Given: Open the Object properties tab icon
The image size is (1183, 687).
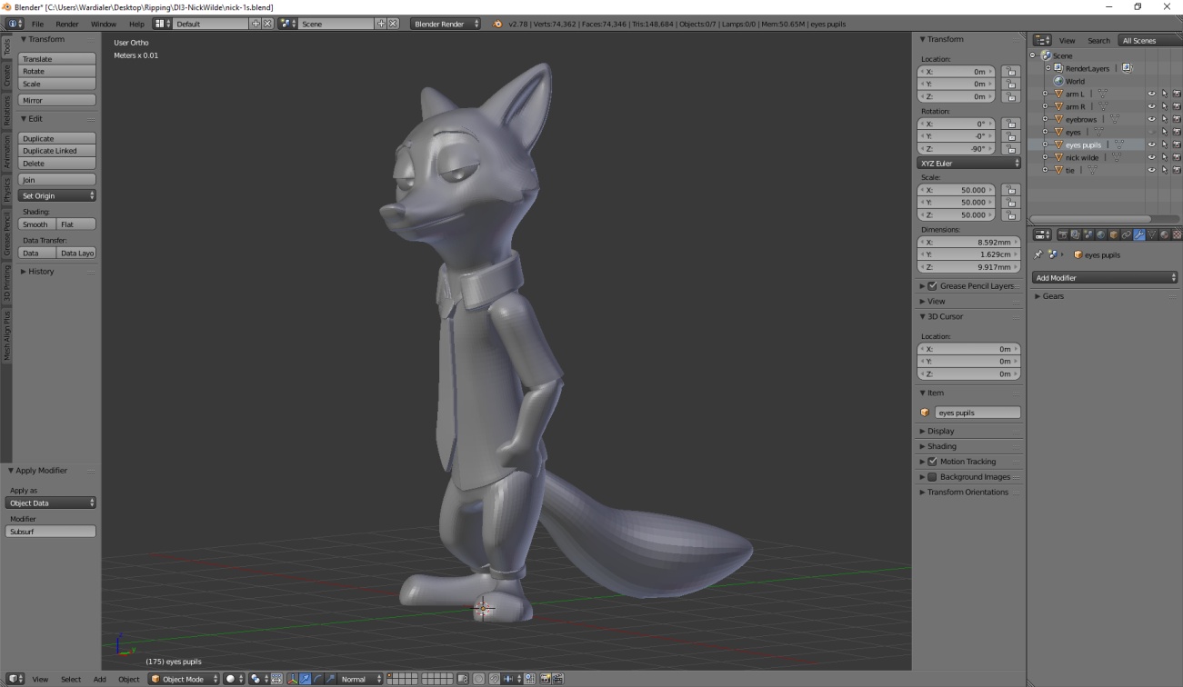Looking at the screenshot, I should [1114, 234].
